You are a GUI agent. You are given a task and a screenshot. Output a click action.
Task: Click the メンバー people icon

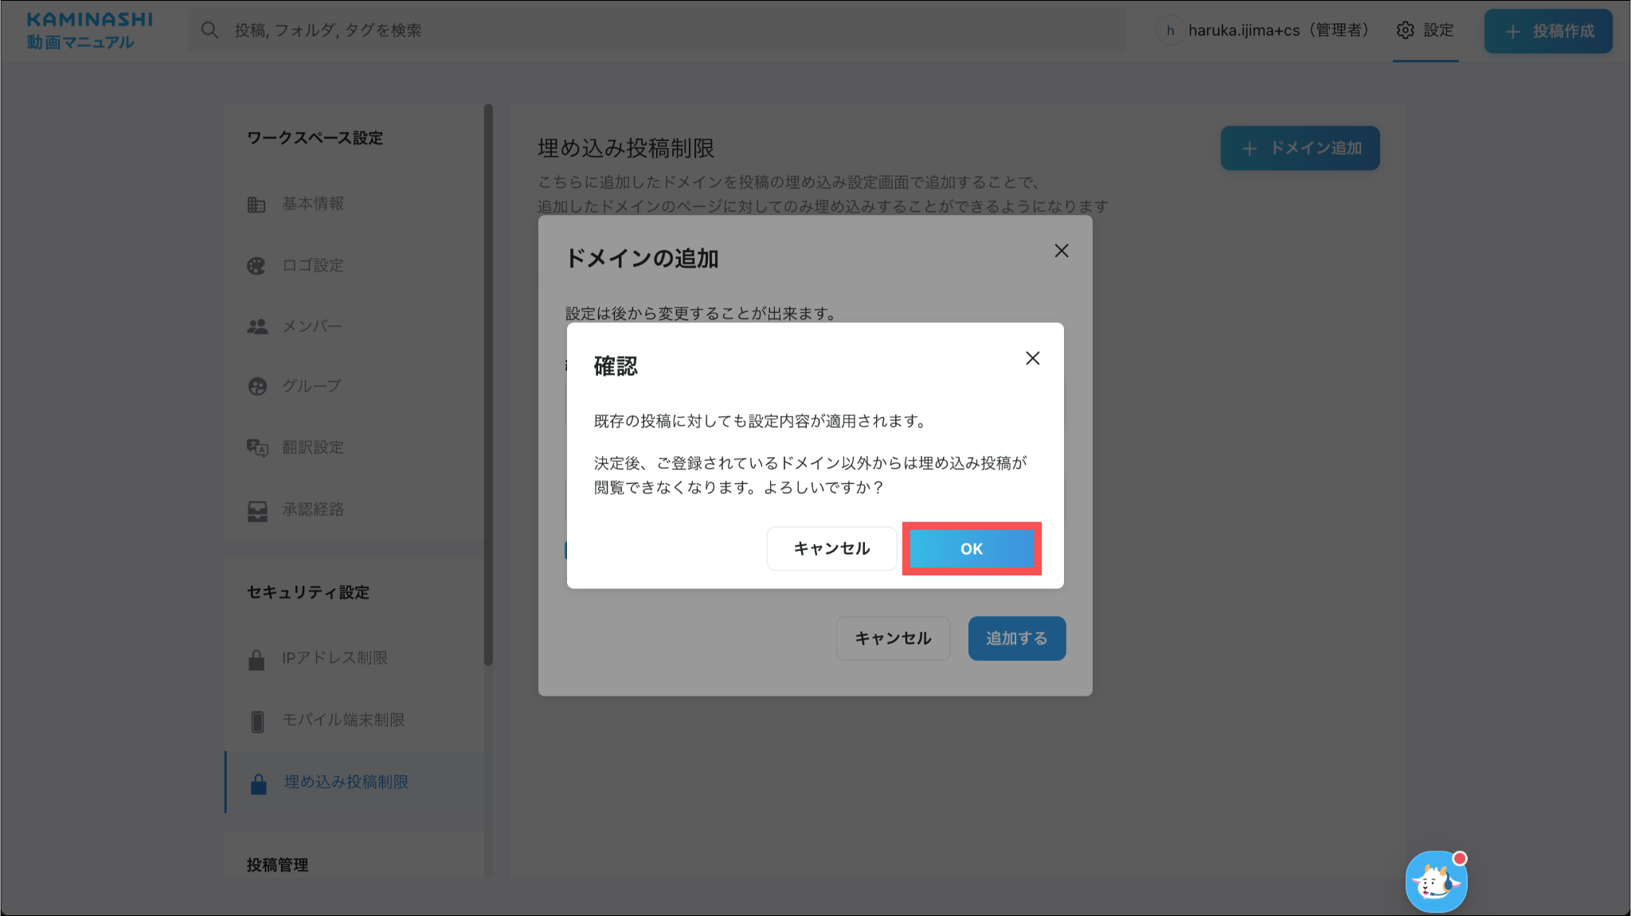pyautogui.click(x=256, y=326)
